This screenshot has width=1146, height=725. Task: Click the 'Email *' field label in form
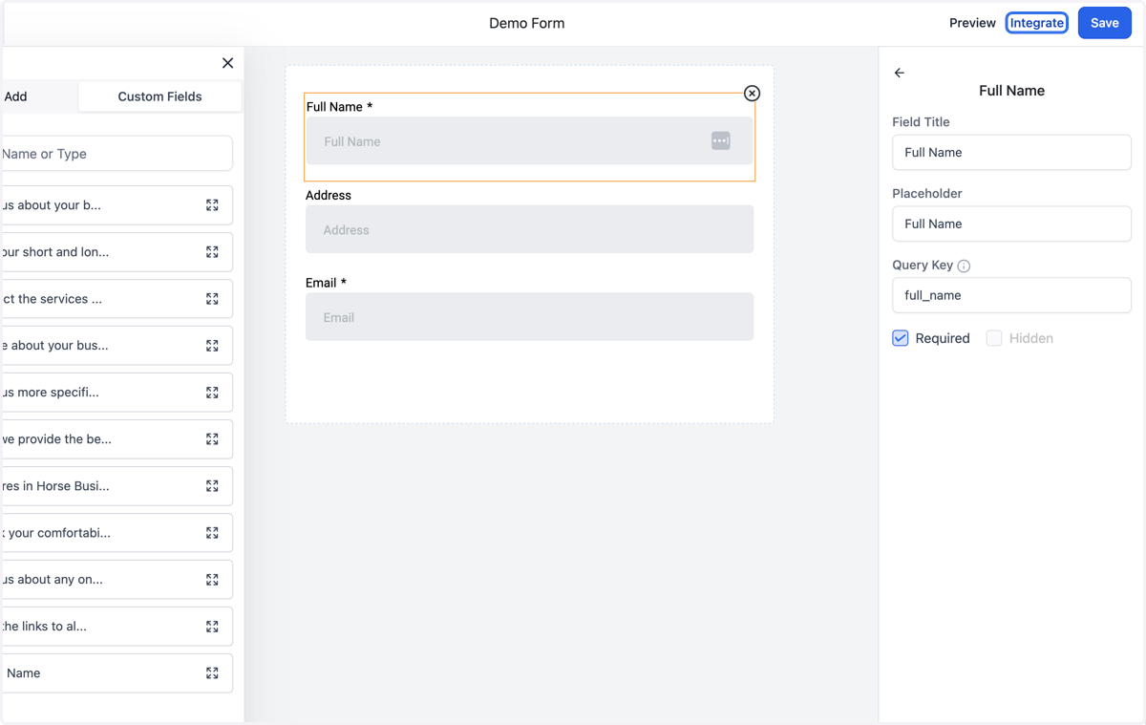(326, 283)
